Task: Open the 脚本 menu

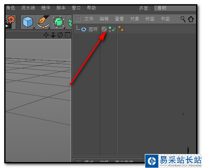Action: pos(61,8)
